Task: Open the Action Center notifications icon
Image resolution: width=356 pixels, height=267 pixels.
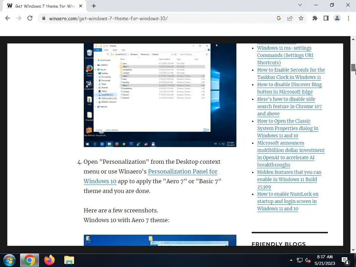Action: coord(345,260)
